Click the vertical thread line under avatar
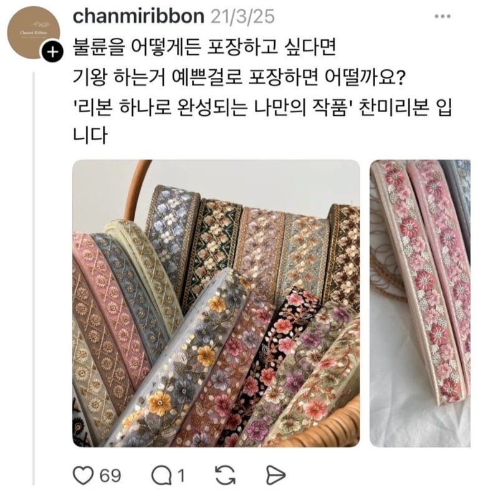478x490 pixels. (x=34, y=278)
